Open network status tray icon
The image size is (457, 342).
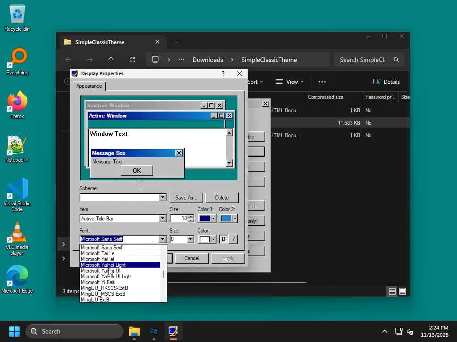pyautogui.click(x=399, y=331)
